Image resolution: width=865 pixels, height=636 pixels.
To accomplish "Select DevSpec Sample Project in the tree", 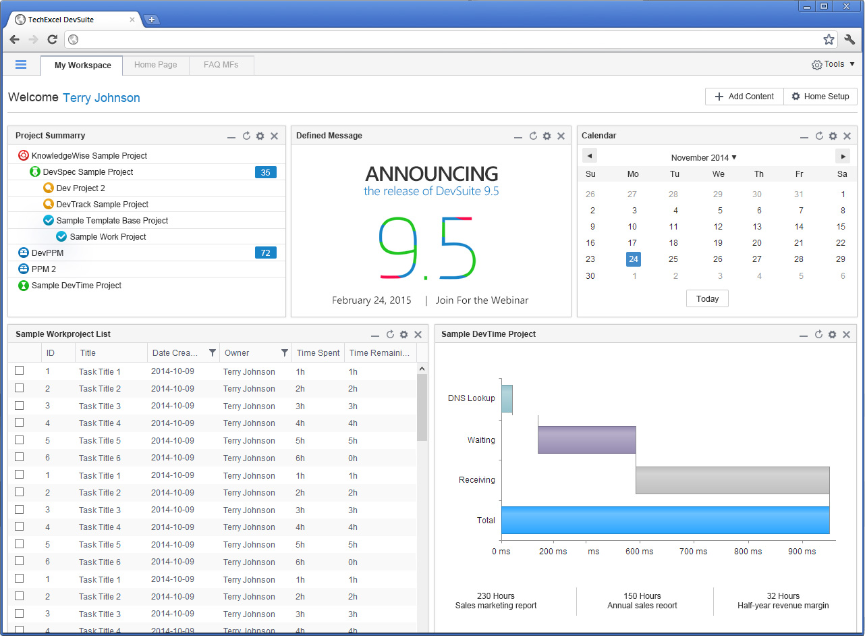I will point(88,172).
